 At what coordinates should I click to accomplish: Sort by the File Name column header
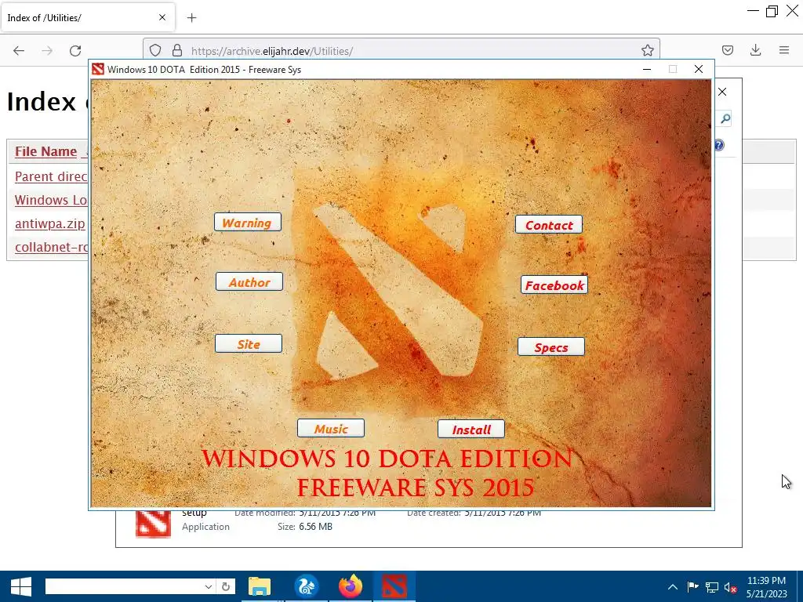tap(45, 151)
